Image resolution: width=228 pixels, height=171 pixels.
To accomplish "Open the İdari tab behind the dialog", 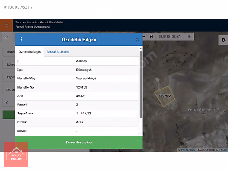I will 7,37.
